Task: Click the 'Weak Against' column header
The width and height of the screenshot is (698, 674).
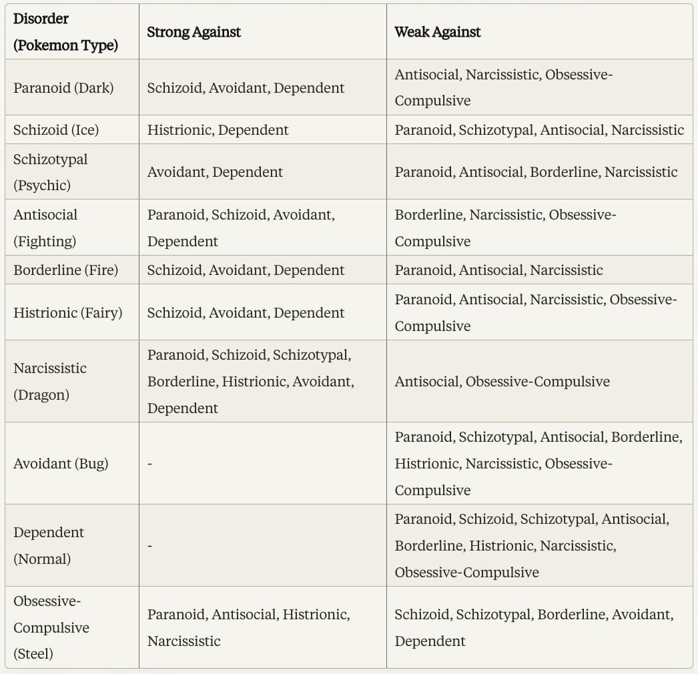Action: [x=437, y=32]
